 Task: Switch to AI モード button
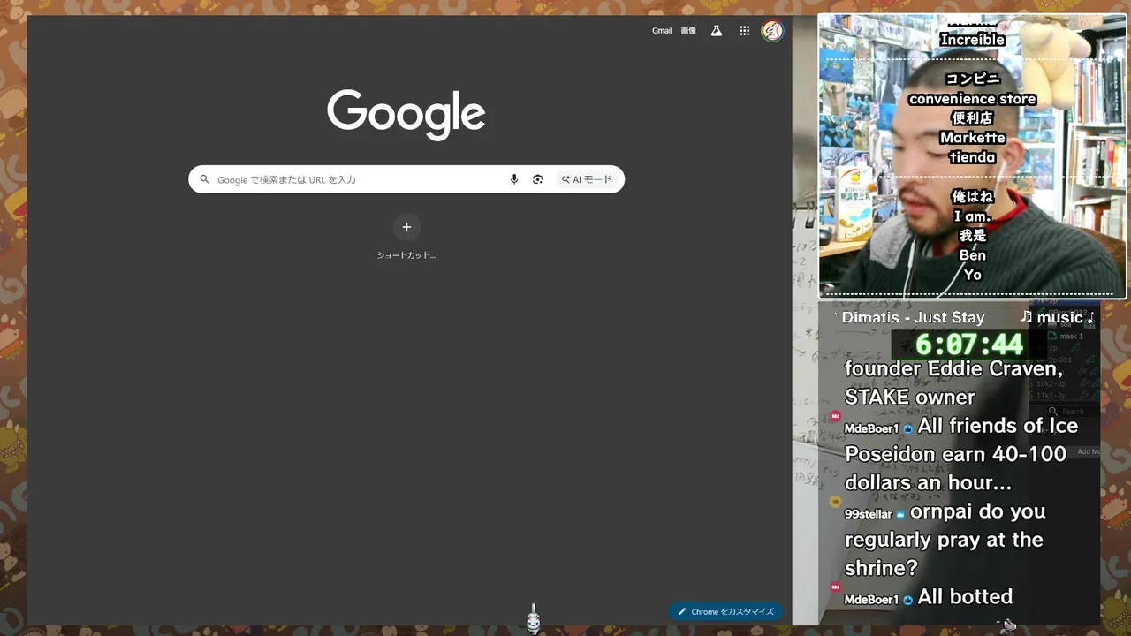coord(587,179)
